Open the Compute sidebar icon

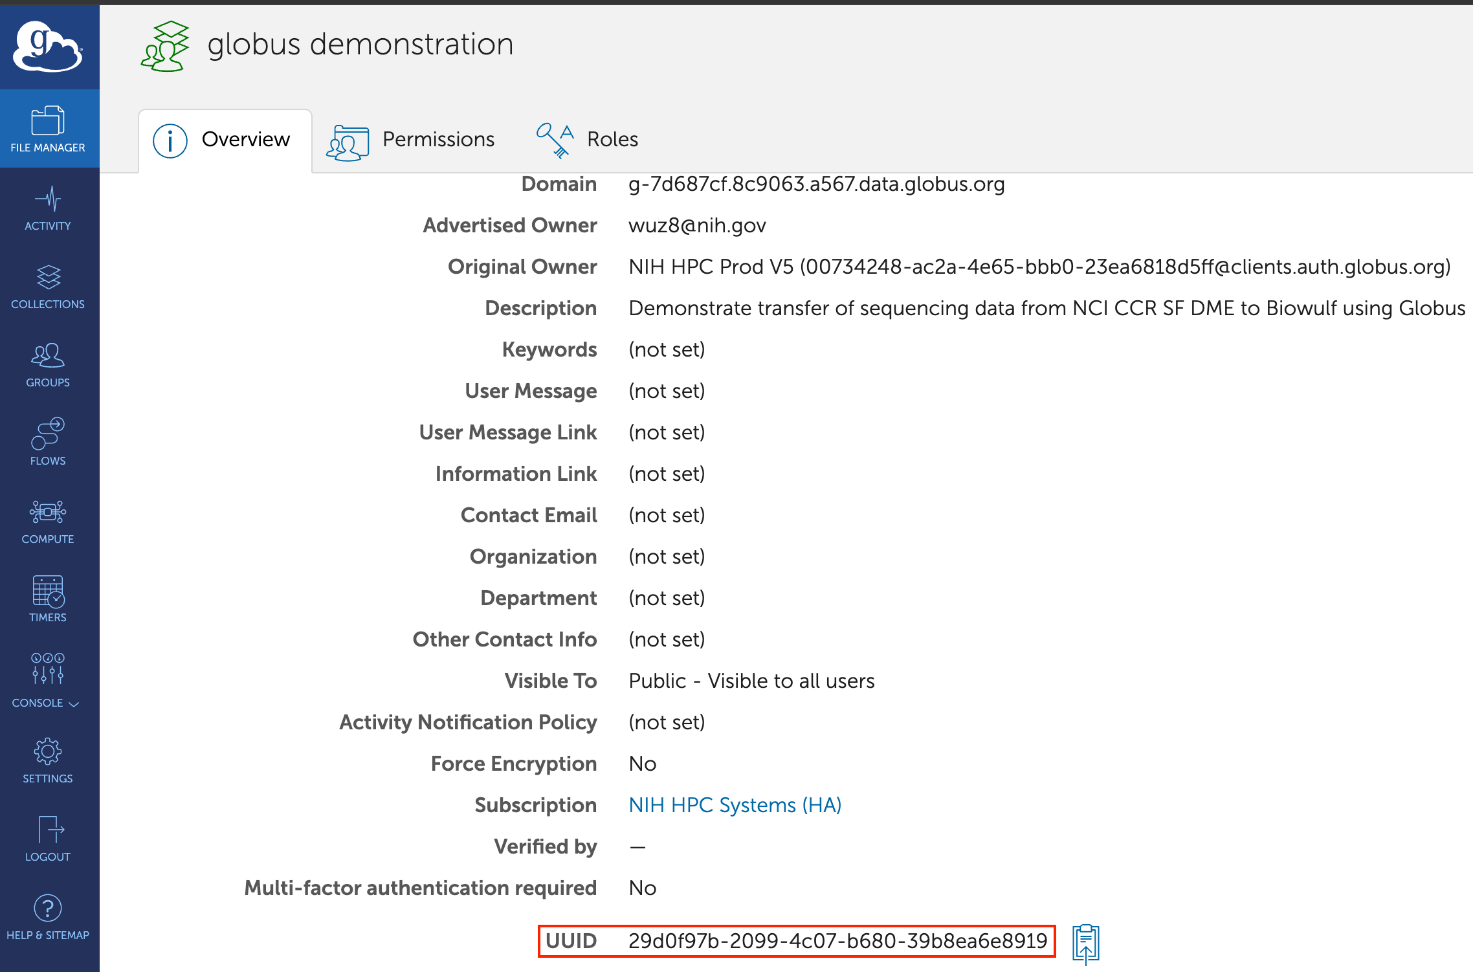[x=48, y=521]
